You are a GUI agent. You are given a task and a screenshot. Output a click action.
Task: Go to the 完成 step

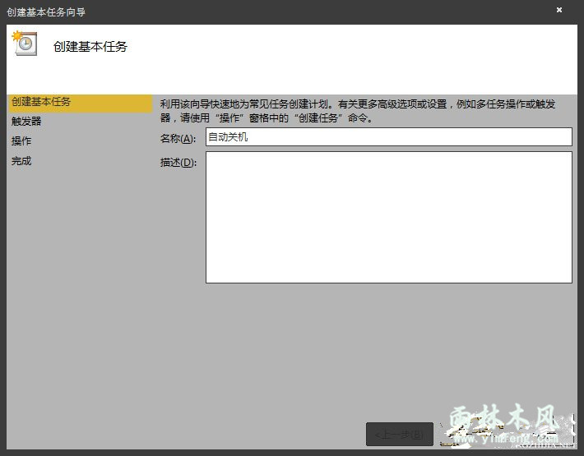[21, 161]
